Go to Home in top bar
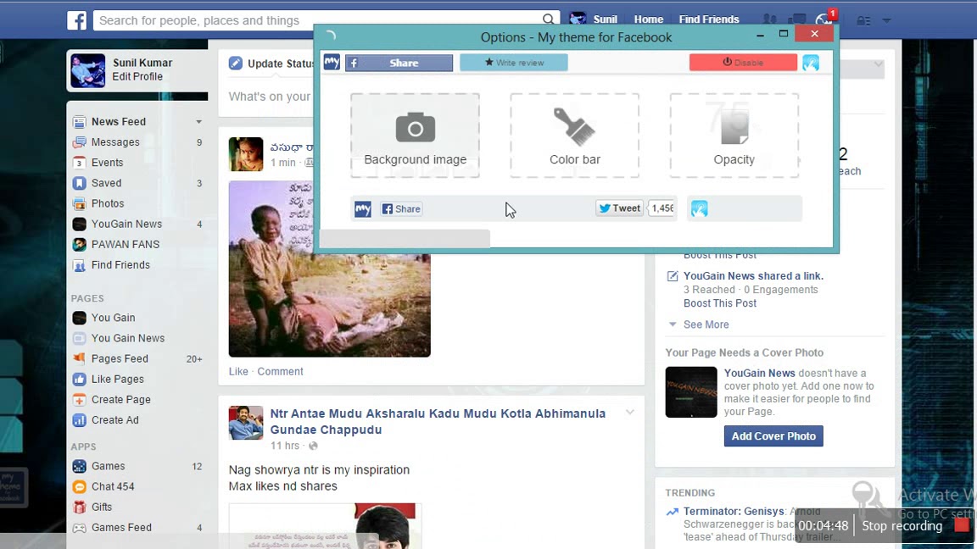Image resolution: width=977 pixels, height=549 pixels. [648, 19]
